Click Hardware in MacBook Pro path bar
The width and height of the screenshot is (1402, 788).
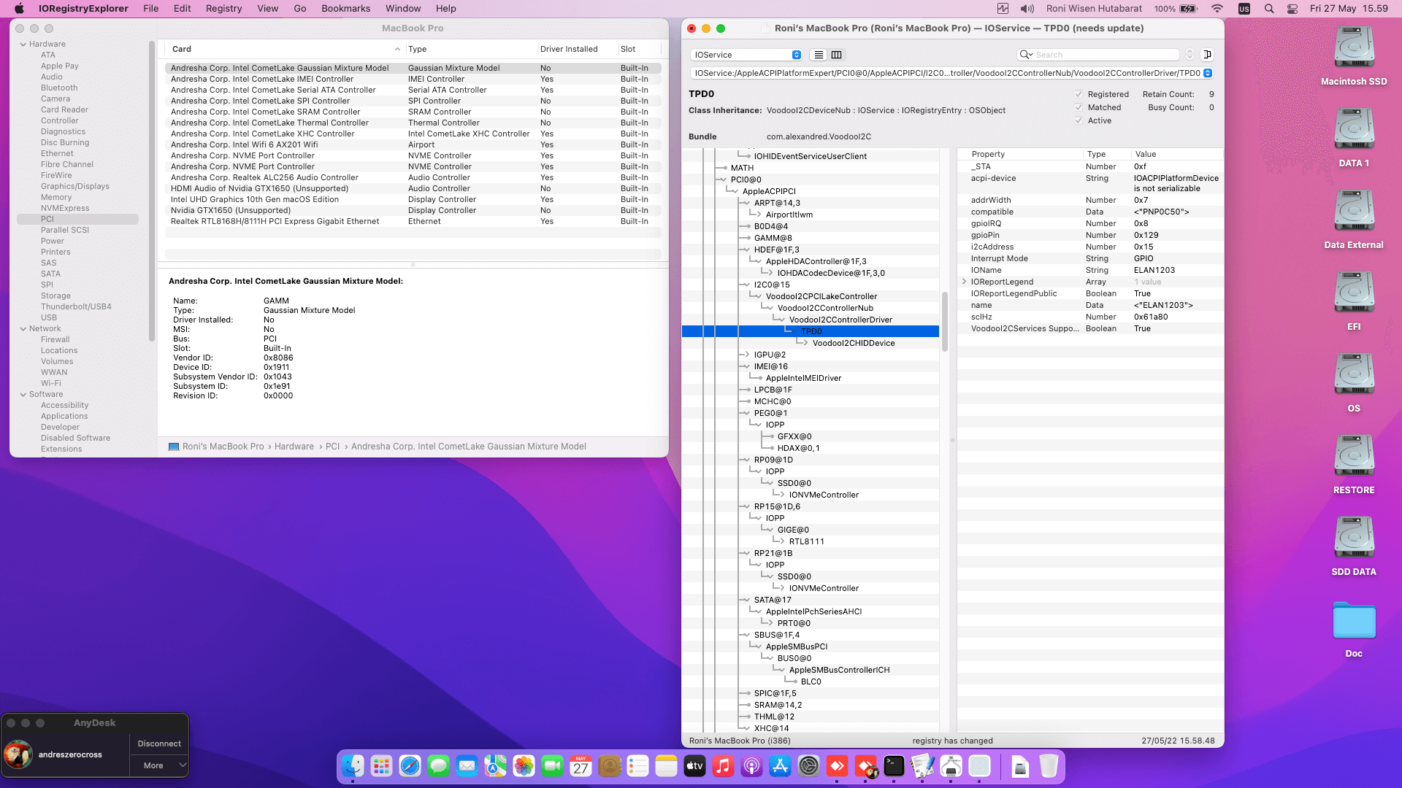click(x=294, y=447)
